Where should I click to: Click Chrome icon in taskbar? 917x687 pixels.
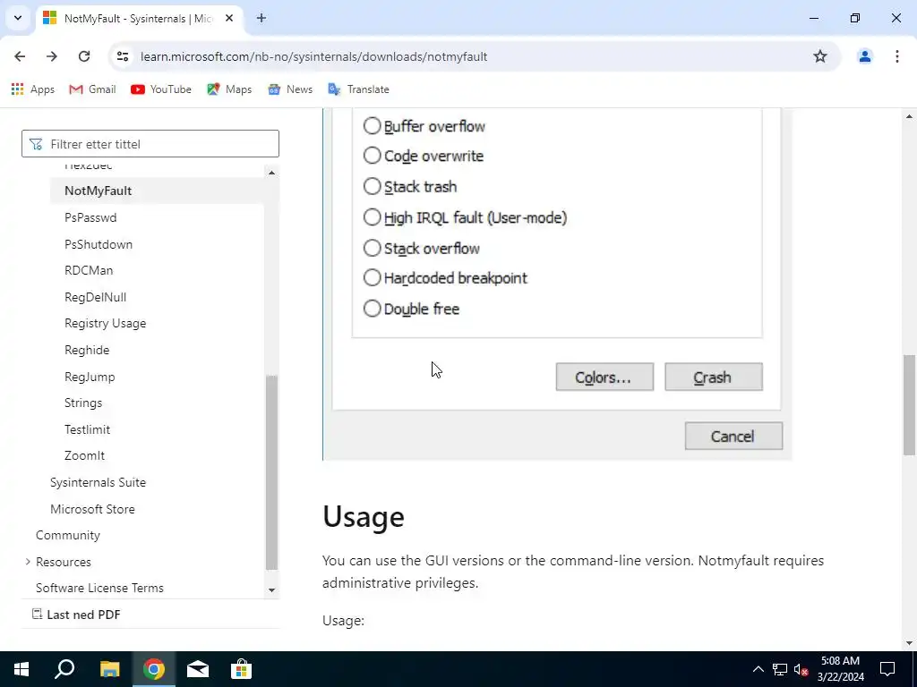click(x=154, y=669)
